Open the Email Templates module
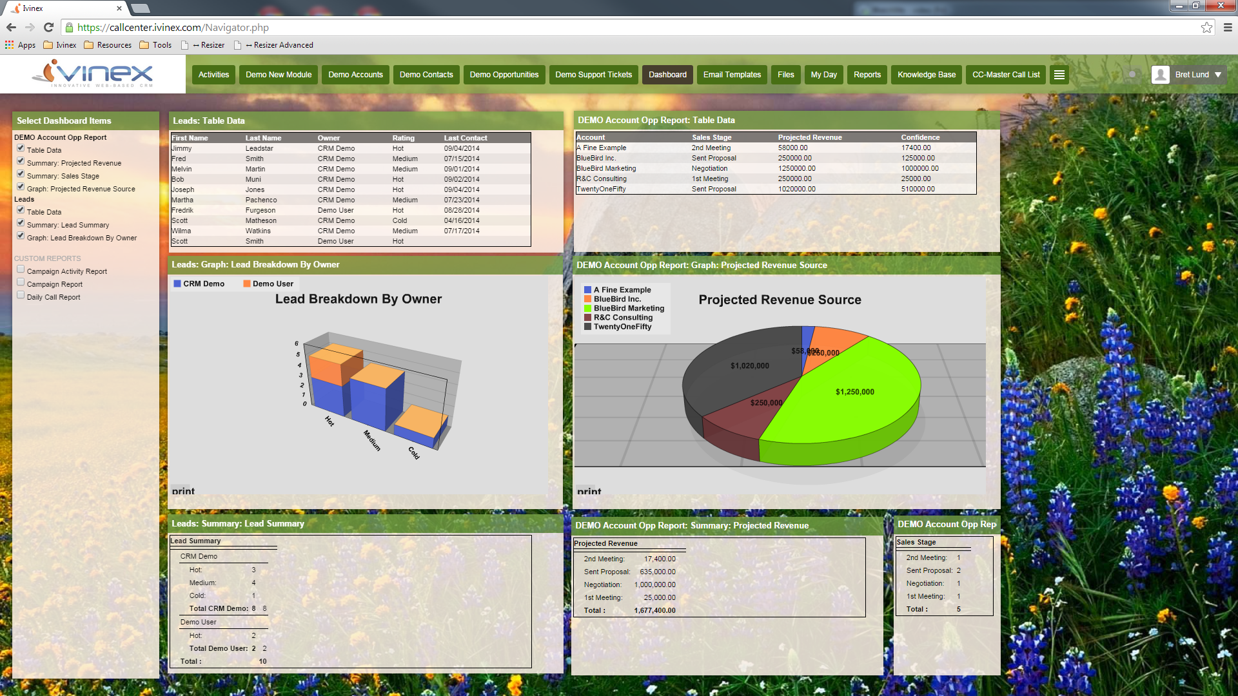The width and height of the screenshot is (1238, 696). click(x=732, y=75)
